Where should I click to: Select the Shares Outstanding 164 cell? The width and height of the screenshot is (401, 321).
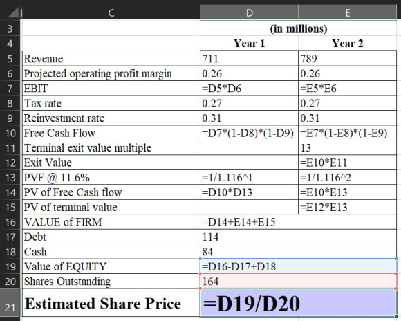[x=299, y=282]
